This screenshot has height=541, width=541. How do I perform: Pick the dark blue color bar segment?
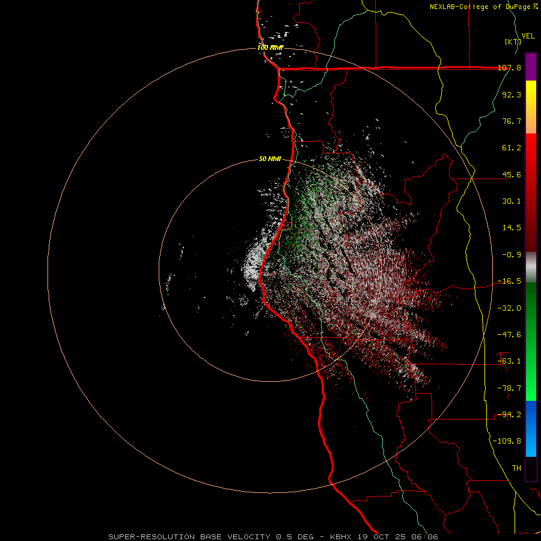point(531,414)
